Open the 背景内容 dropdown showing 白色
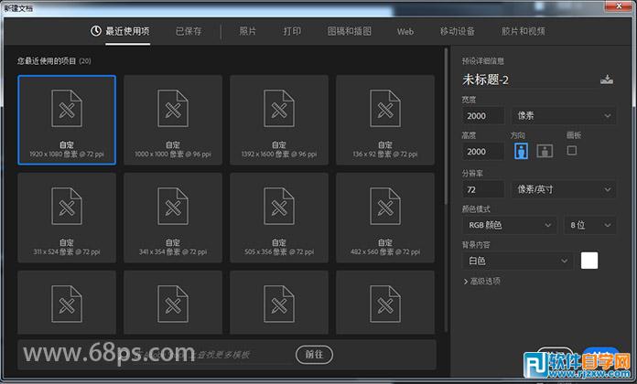Screen dimensions: 637x384 518,261
